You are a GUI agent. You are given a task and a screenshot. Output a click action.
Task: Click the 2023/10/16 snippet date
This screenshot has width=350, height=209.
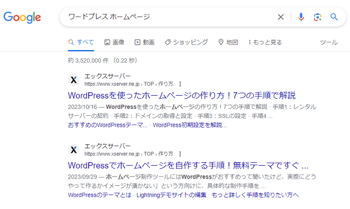click(83, 107)
